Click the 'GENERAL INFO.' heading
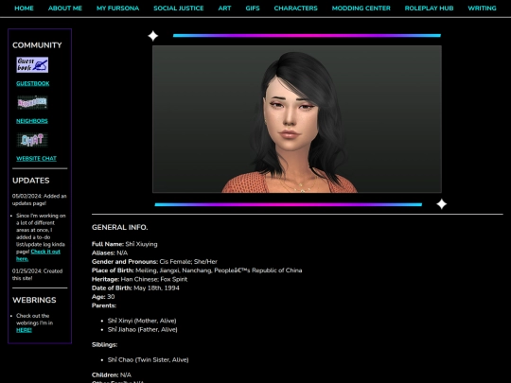Screen dimensions: 511x383 tap(119, 227)
